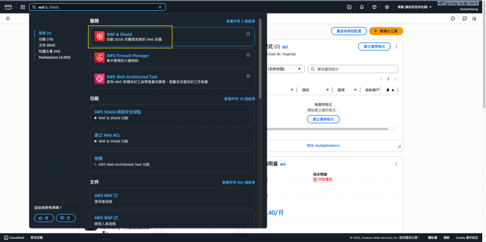486x242 pixels.
Task: Open 意見回饋 in the footer
Action: pyautogui.click(x=37, y=238)
